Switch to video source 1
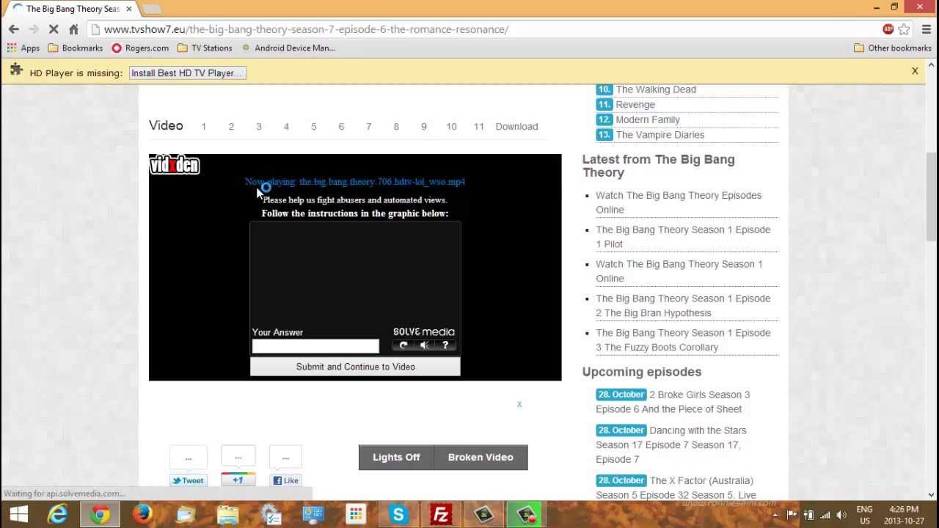This screenshot has width=939, height=528. [x=204, y=126]
